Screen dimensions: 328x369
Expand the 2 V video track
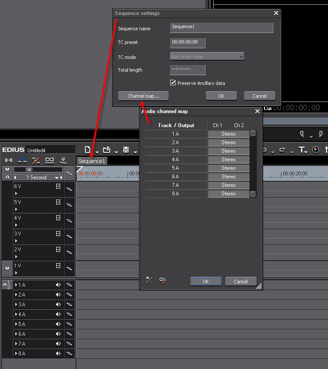(16, 257)
